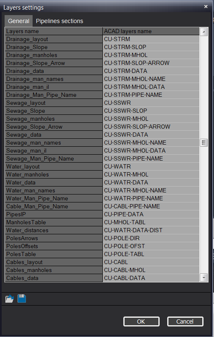Viewport: 214px width, 337px height.
Task: Switch to the Pipelines sections tab
Action: tap(59, 21)
